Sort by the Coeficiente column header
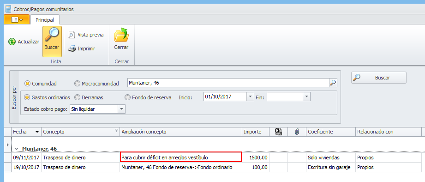 point(331,132)
